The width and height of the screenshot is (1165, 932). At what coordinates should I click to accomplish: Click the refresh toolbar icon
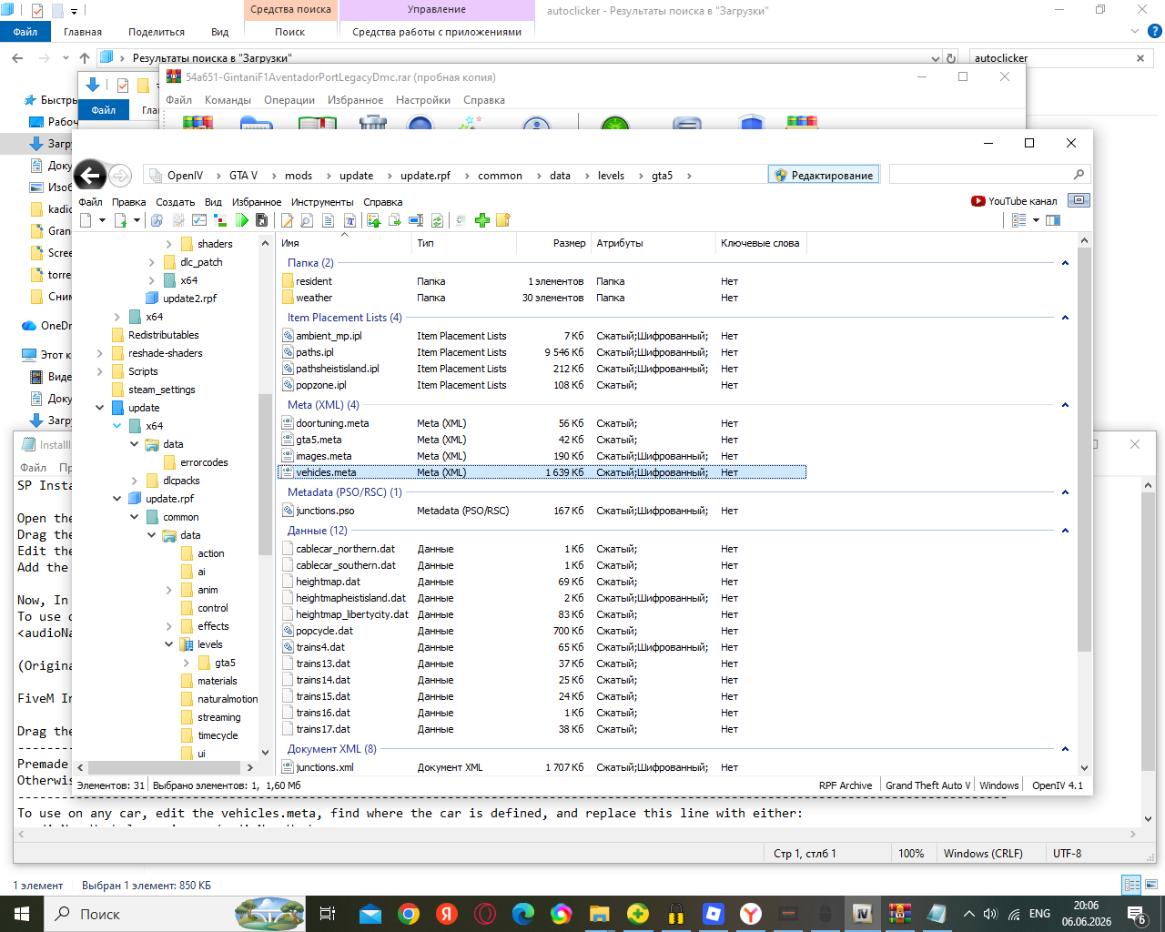[x=437, y=220]
